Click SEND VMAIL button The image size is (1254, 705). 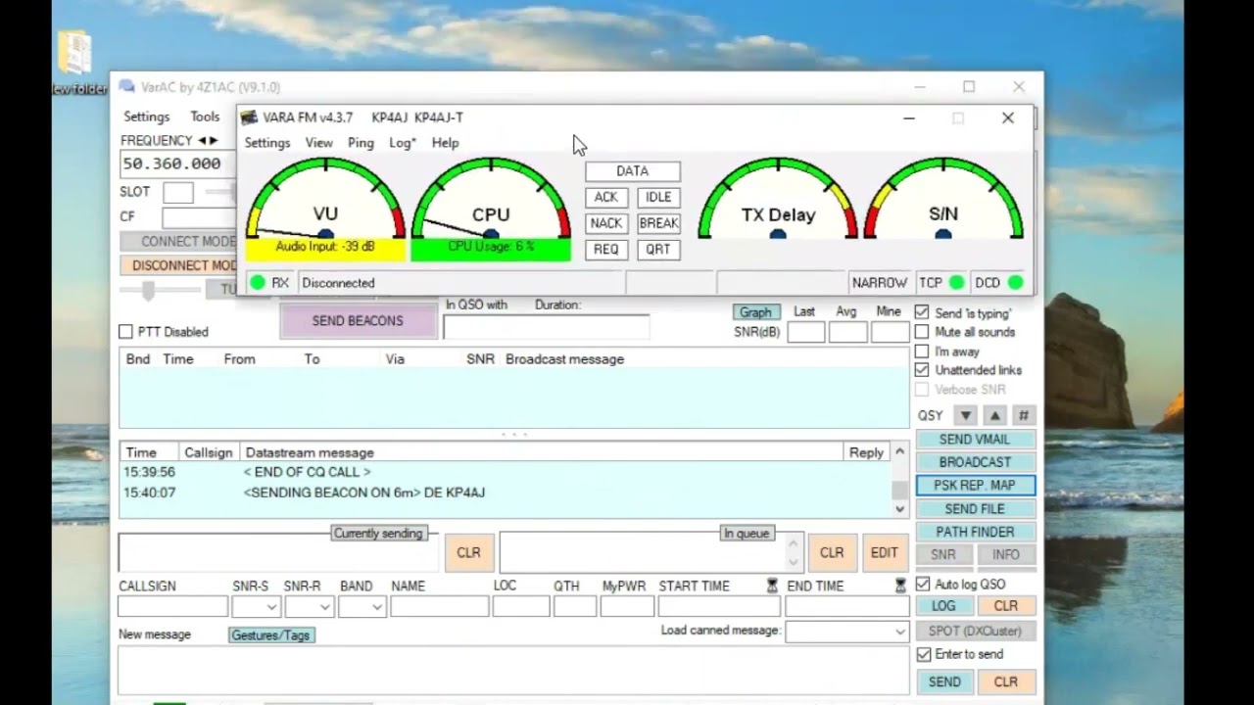click(x=975, y=440)
